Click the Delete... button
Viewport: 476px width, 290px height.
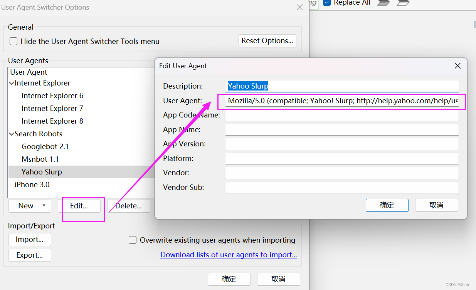(128, 206)
